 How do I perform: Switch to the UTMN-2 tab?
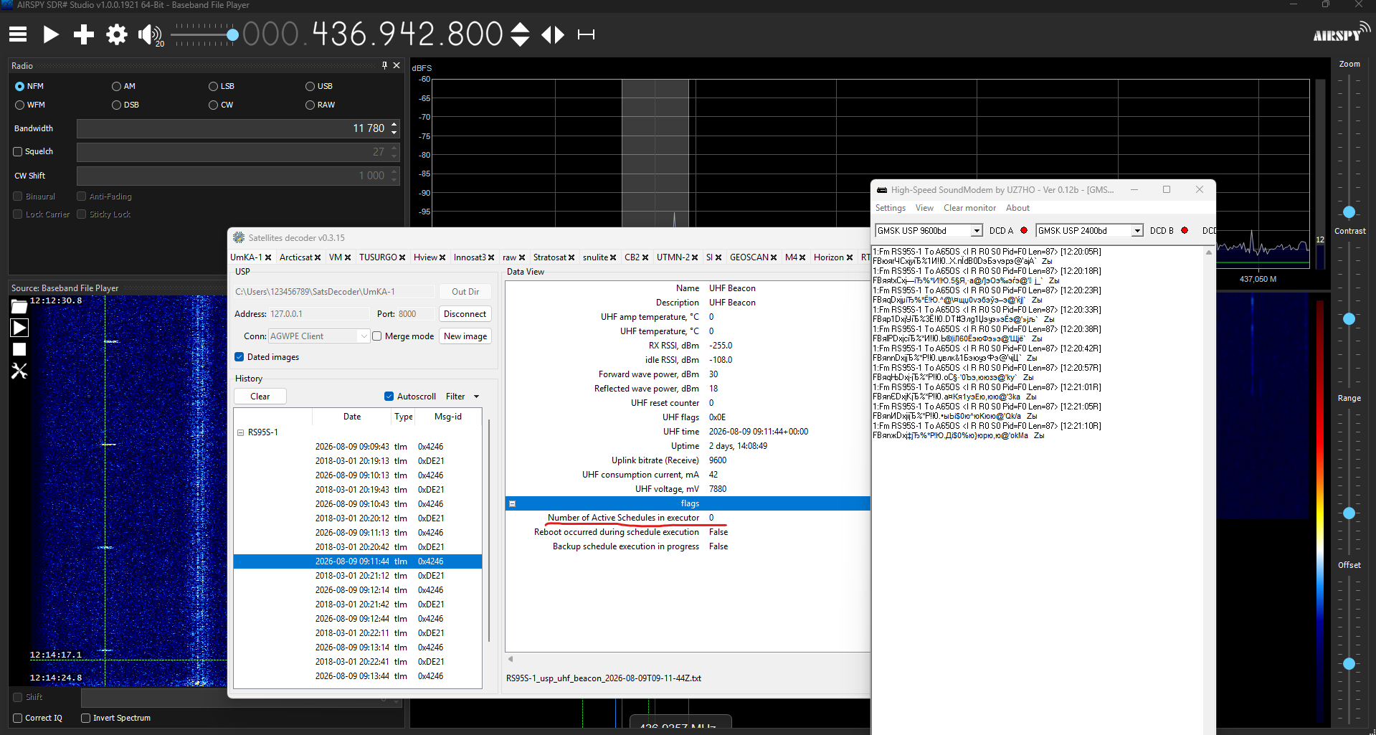click(673, 257)
